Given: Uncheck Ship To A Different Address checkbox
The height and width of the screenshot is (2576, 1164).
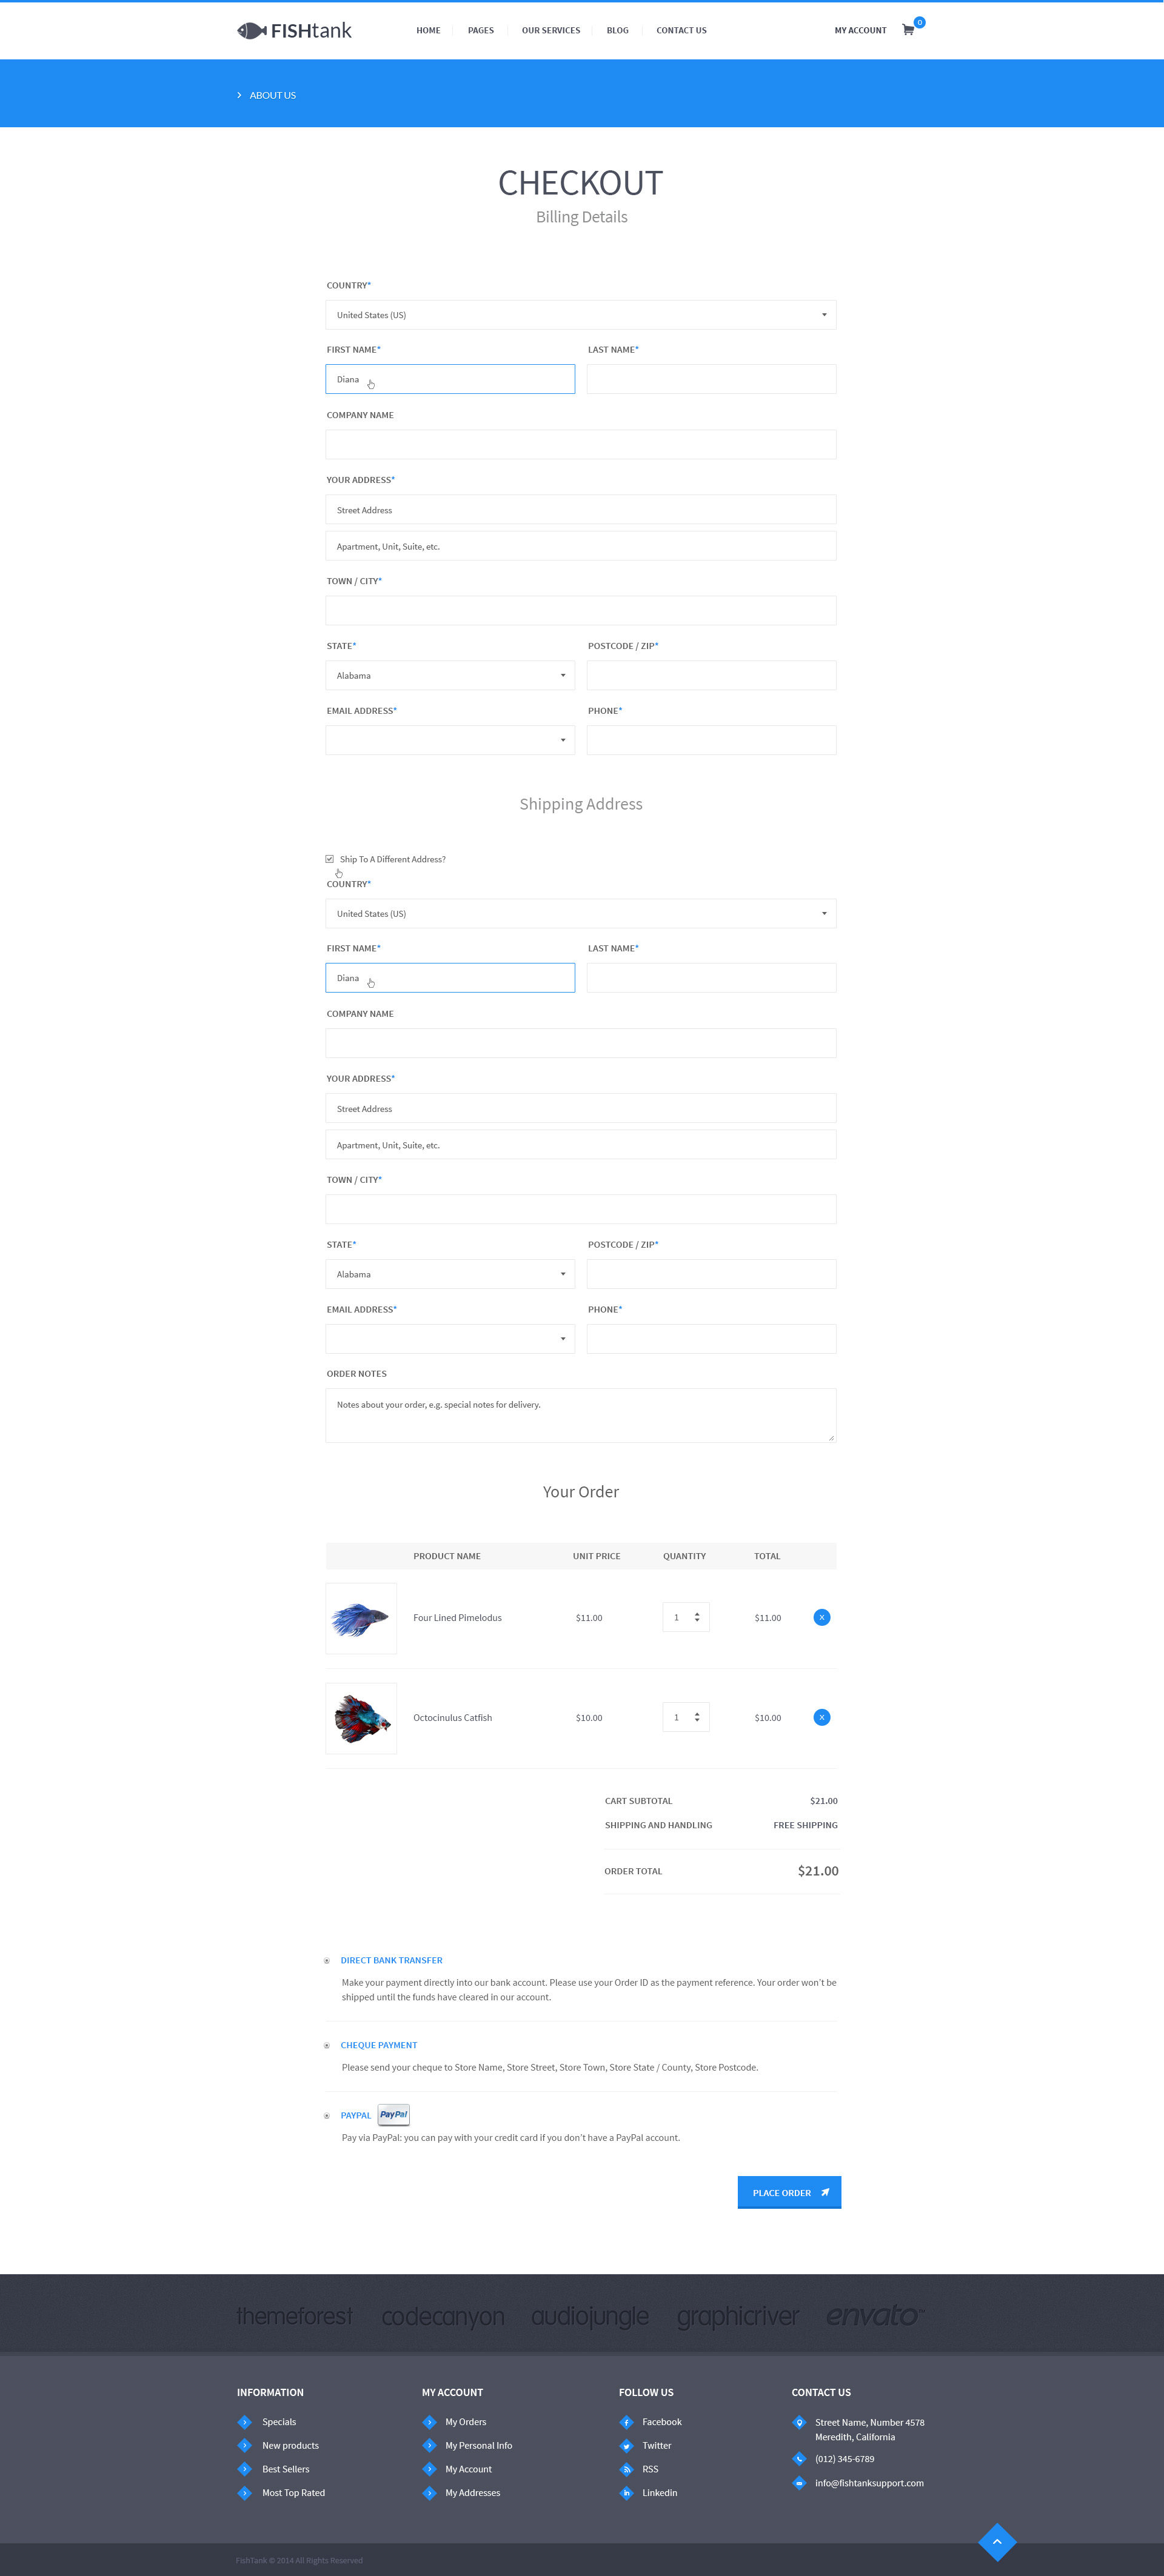Looking at the screenshot, I should coord(329,859).
